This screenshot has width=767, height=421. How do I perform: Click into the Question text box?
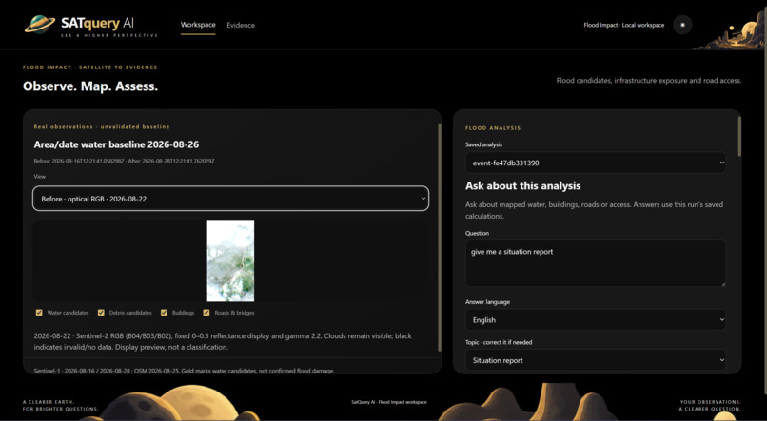596,263
